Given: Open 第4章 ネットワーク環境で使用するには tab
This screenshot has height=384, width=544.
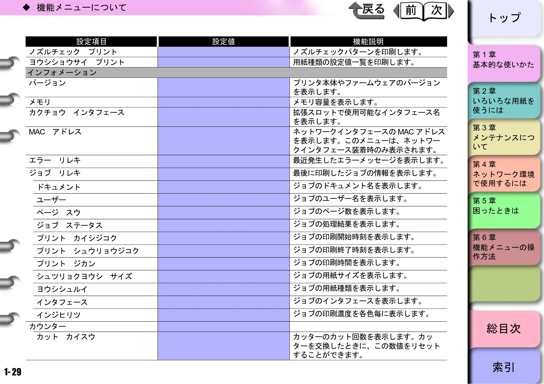Looking at the screenshot, I should pyautogui.click(x=505, y=174).
